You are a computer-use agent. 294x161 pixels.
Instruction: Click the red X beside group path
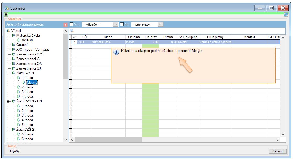tap(65, 25)
